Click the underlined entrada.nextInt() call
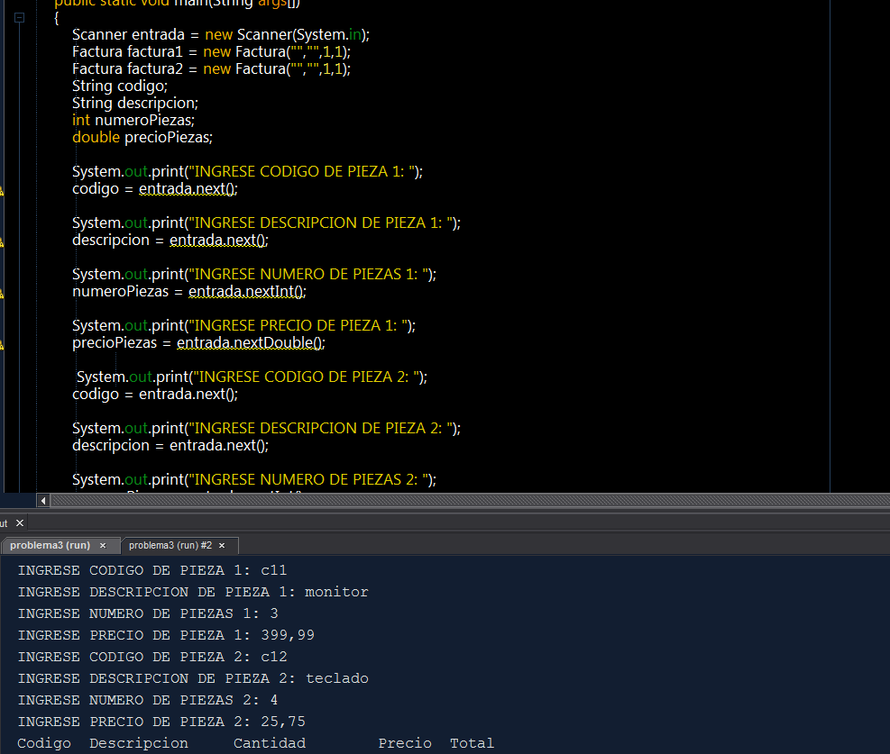Screen dimensions: 890x754 pos(247,291)
